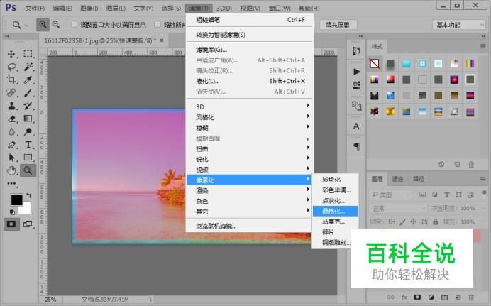This screenshot has width=491, height=306.
Task: Toggle zoom all windows checkbox
Action: pos(158,24)
